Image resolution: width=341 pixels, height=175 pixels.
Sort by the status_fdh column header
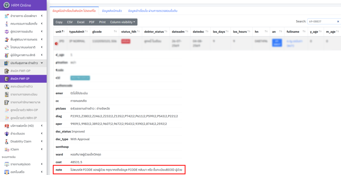[x=130, y=32]
